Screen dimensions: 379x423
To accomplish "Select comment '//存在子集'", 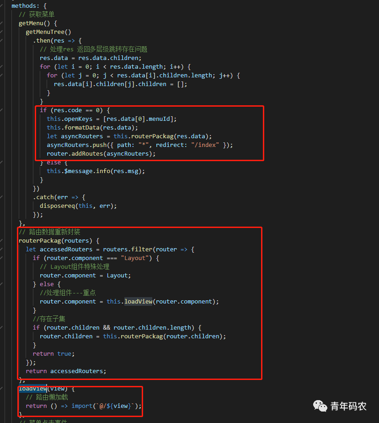I will (x=49, y=319).
